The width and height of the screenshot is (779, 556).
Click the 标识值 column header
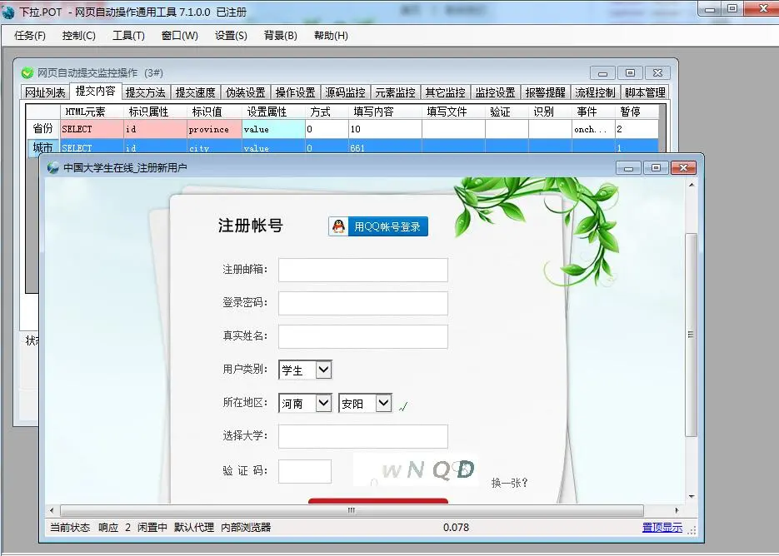(x=215, y=112)
